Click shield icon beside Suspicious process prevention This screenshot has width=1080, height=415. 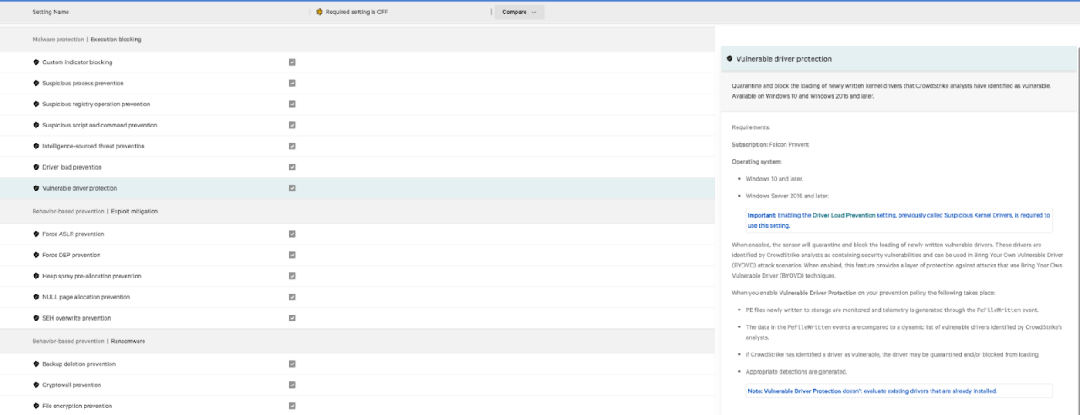click(x=35, y=84)
